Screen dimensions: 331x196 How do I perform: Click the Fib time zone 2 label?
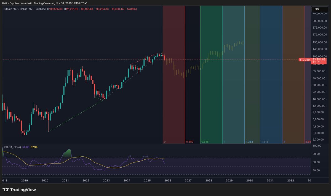(x=284, y=141)
